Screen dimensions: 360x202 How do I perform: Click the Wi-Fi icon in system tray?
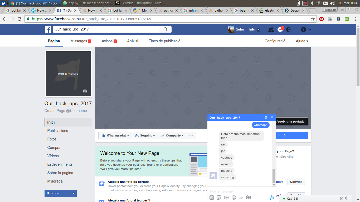pos(319,3)
